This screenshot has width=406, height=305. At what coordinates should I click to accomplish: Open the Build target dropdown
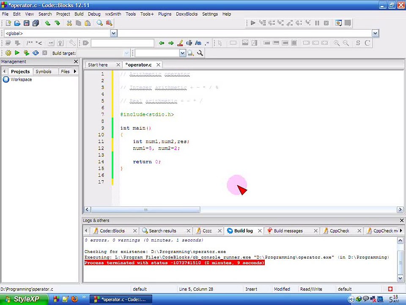[x=126, y=53]
